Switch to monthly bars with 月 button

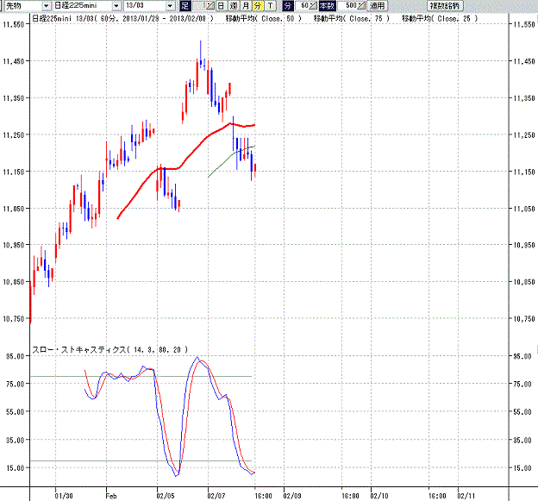tap(246, 6)
